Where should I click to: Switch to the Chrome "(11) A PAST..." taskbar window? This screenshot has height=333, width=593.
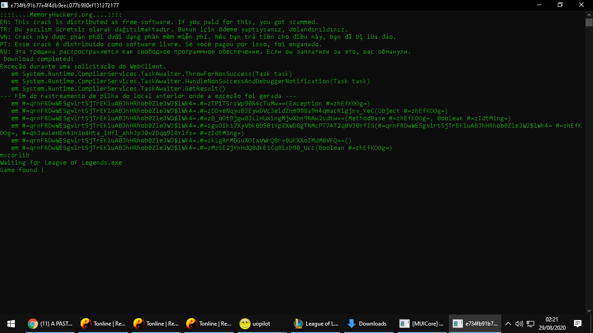pos(50,324)
